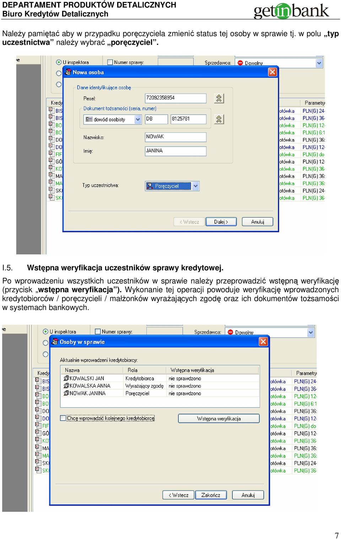Click the Imię field containing JANINA
The width and height of the screenshot is (341, 539).
175,151
